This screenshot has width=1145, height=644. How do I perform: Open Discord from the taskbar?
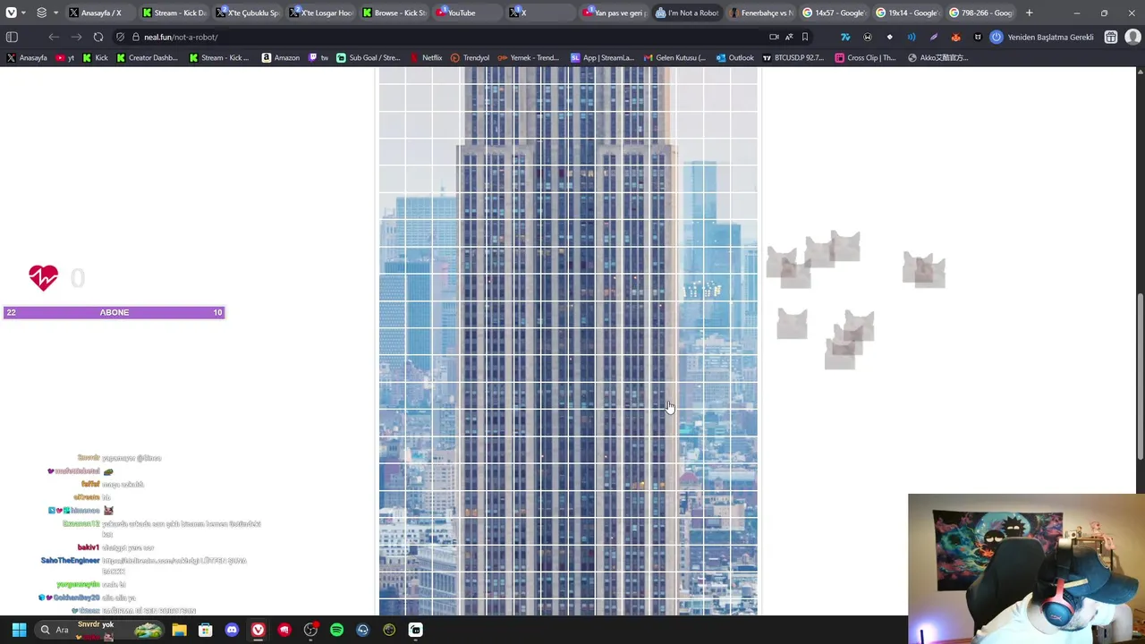(x=232, y=630)
